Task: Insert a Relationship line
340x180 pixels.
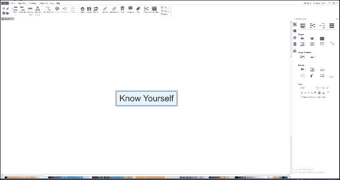Action: click(x=48, y=10)
